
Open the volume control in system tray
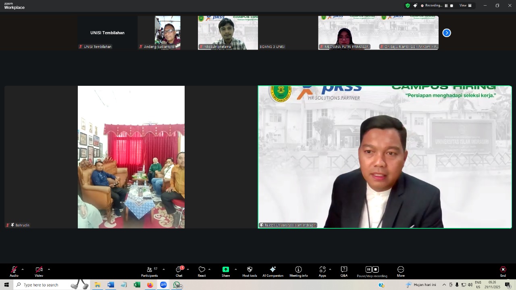[x=470, y=285]
